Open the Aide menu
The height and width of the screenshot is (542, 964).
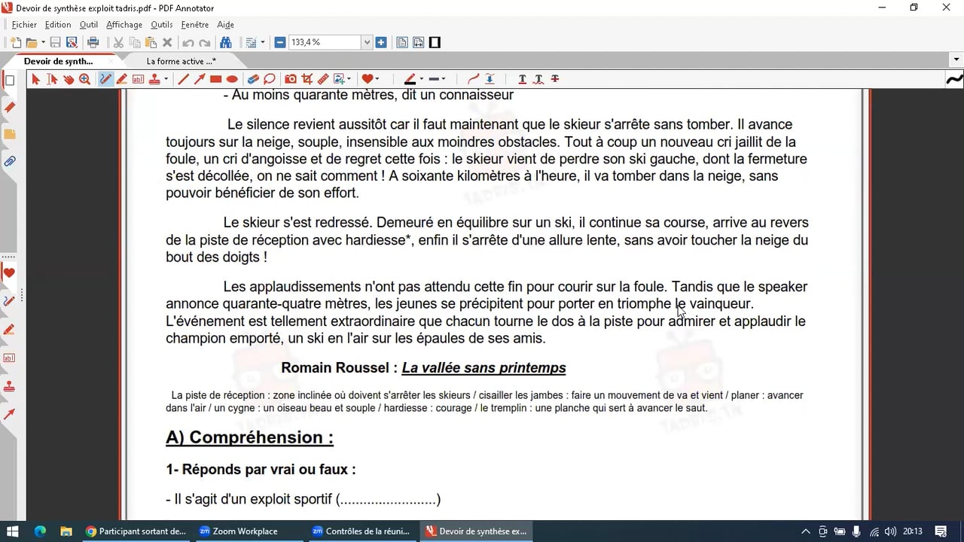pyautogui.click(x=225, y=25)
